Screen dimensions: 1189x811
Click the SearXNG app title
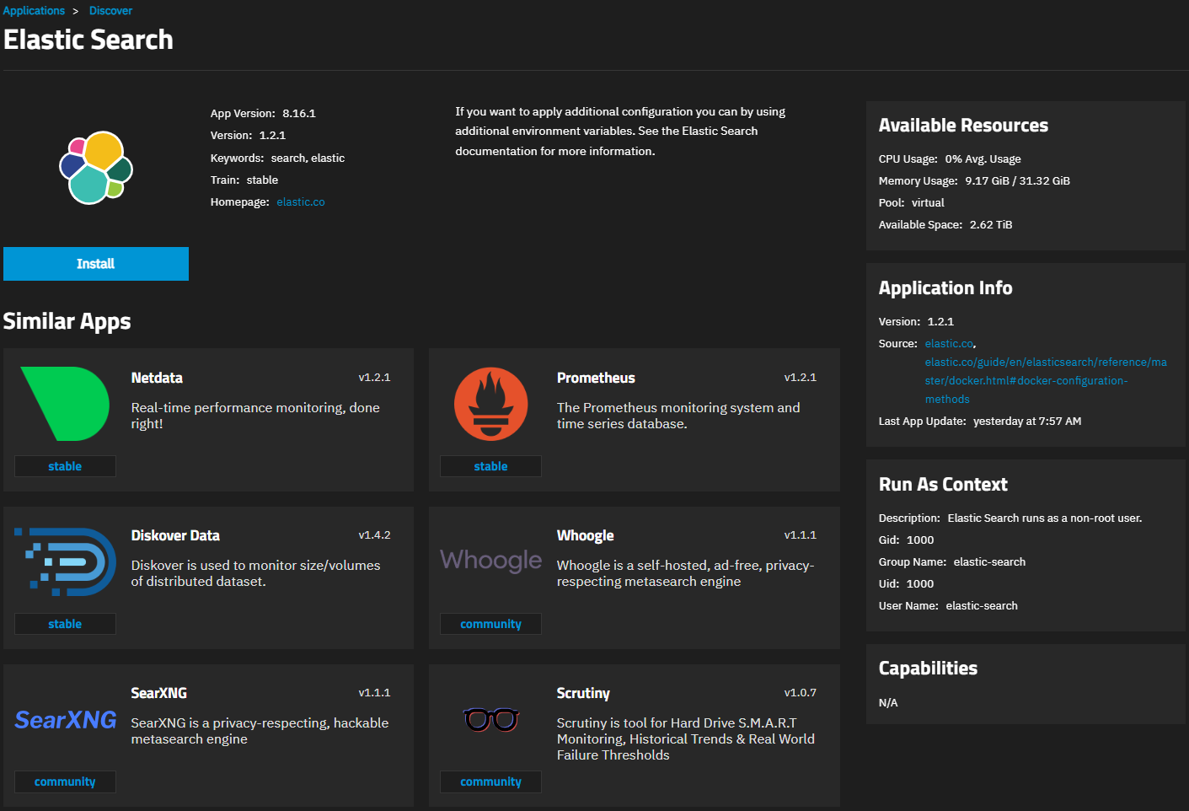pos(158,693)
